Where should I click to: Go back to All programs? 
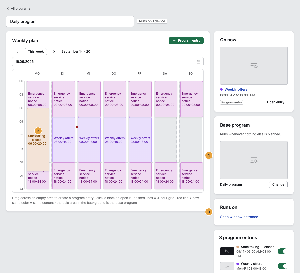[19, 8]
